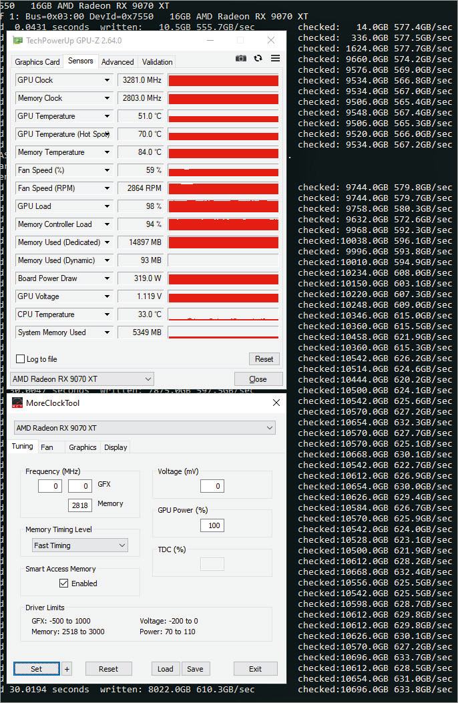
Task: Open the Memory Timing Level Fast Timing dropdown
Action: pyautogui.click(x=80, y=545)
